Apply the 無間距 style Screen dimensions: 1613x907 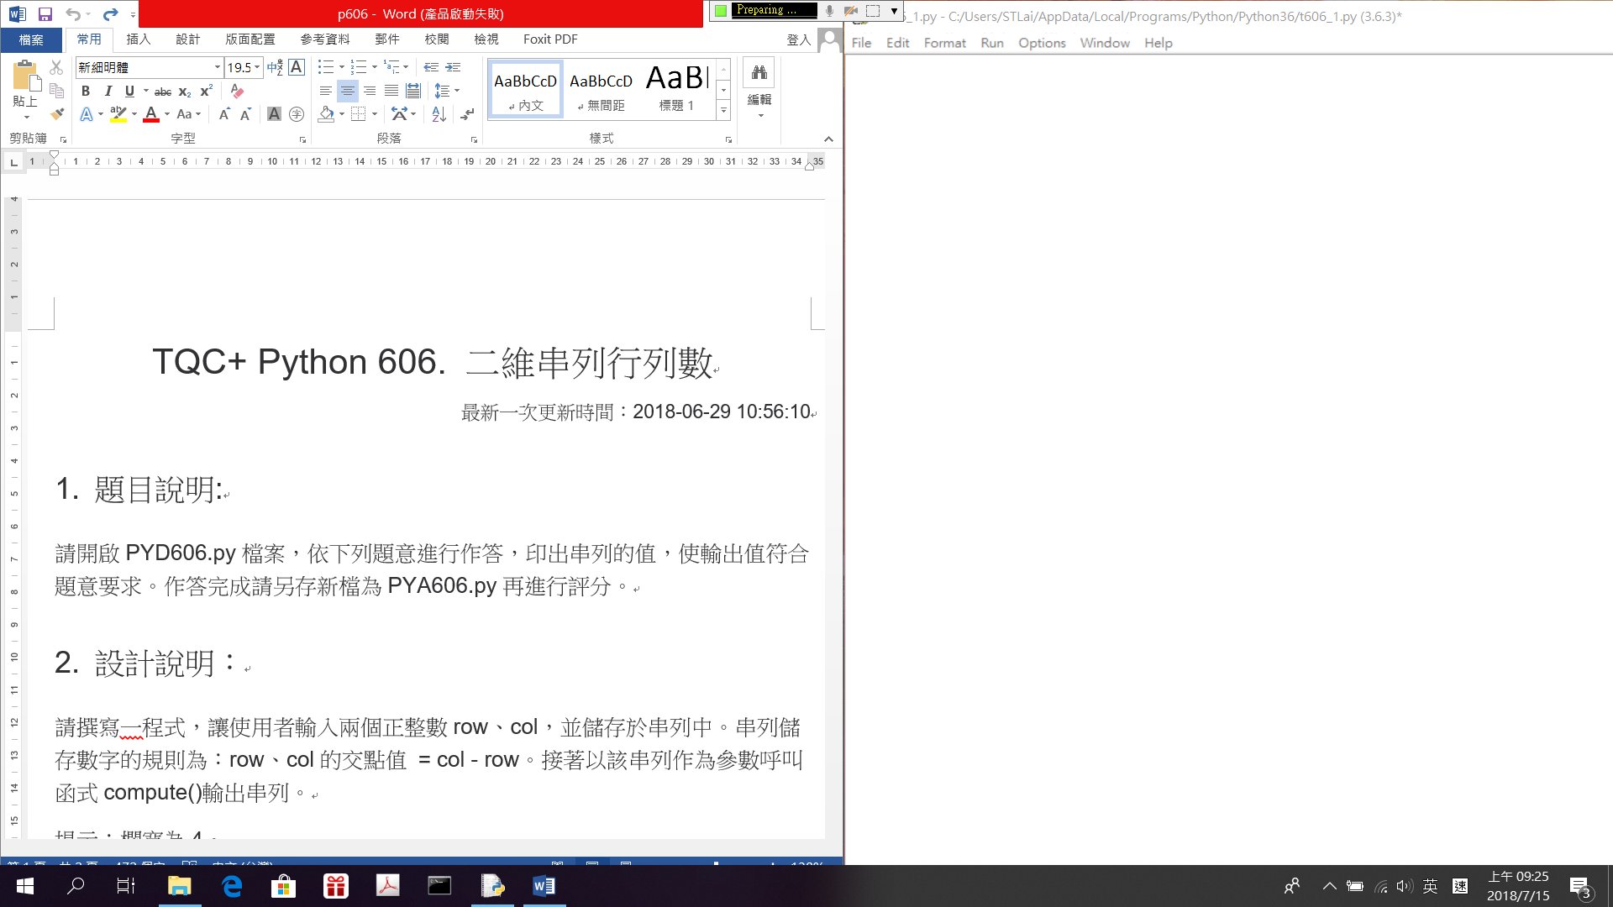pos(601,90)
